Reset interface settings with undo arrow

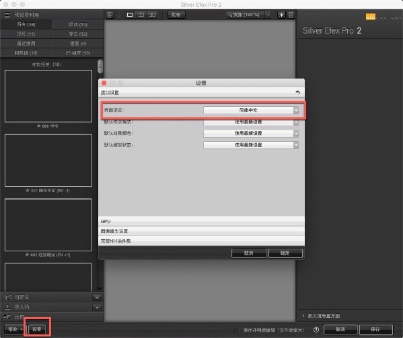(x=297, y=92)
